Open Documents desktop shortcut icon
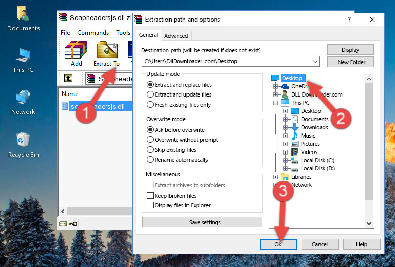This screenshot has height=267, width=395. [x=23, y=13]
